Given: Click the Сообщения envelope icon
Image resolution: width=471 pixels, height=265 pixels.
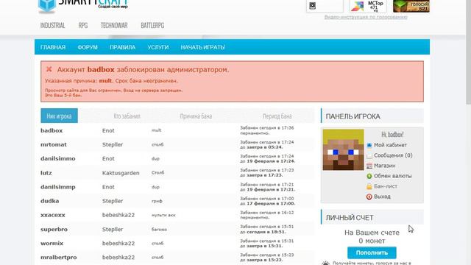Looking at the screenshot, I should [369, 155].
